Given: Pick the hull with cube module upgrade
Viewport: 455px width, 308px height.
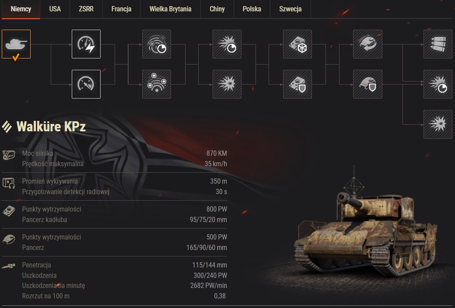Looking at the screenshot, I should (x=297, y=44).
